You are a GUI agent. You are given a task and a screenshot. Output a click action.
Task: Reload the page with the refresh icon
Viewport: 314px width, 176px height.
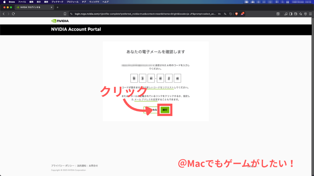point(13,14)
